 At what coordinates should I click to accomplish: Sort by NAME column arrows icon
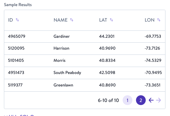(72, 20)
